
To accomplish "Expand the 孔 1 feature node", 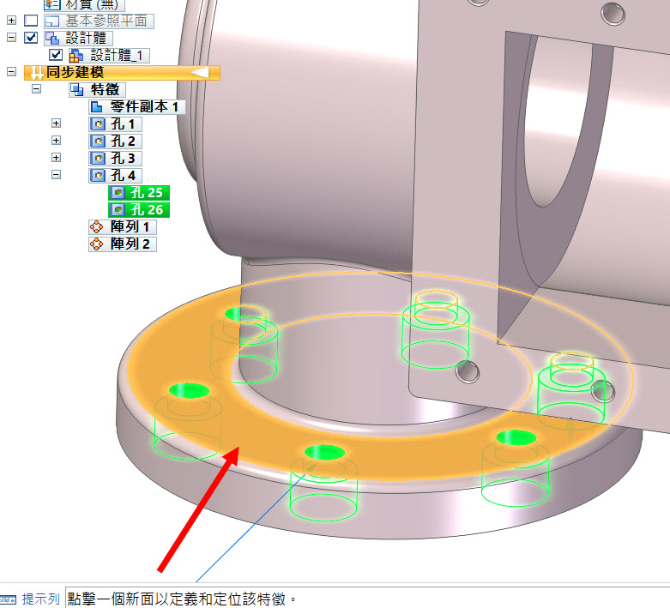I will click(x=56, y=123).
